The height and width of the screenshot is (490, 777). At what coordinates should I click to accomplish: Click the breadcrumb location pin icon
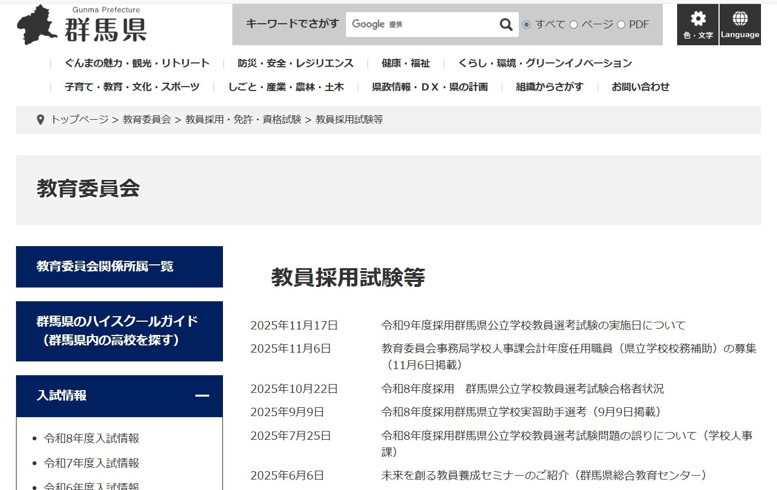40,120
